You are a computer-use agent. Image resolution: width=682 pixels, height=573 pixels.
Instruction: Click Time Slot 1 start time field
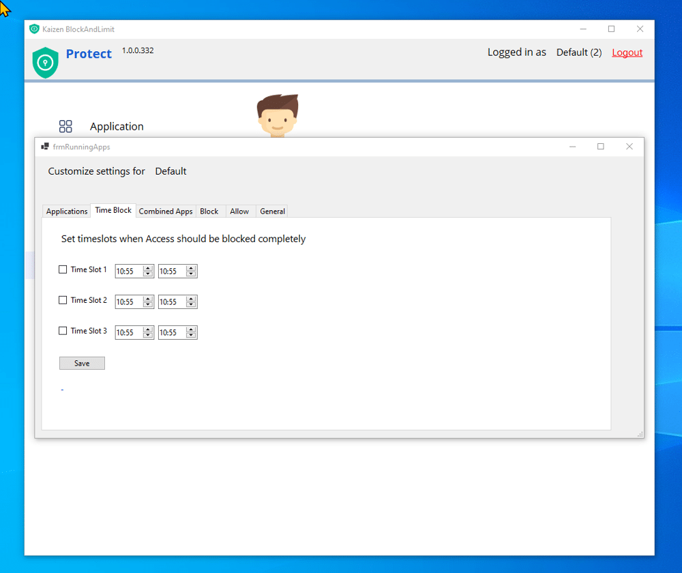[128, 271]
